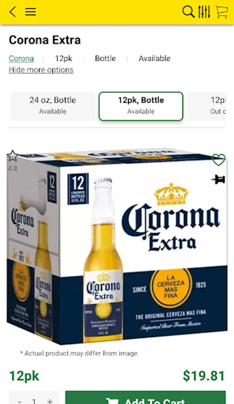This screenshot has width=234, height=404.
Task: Toggle the heart favorite icon
Action: click(219, 160)
